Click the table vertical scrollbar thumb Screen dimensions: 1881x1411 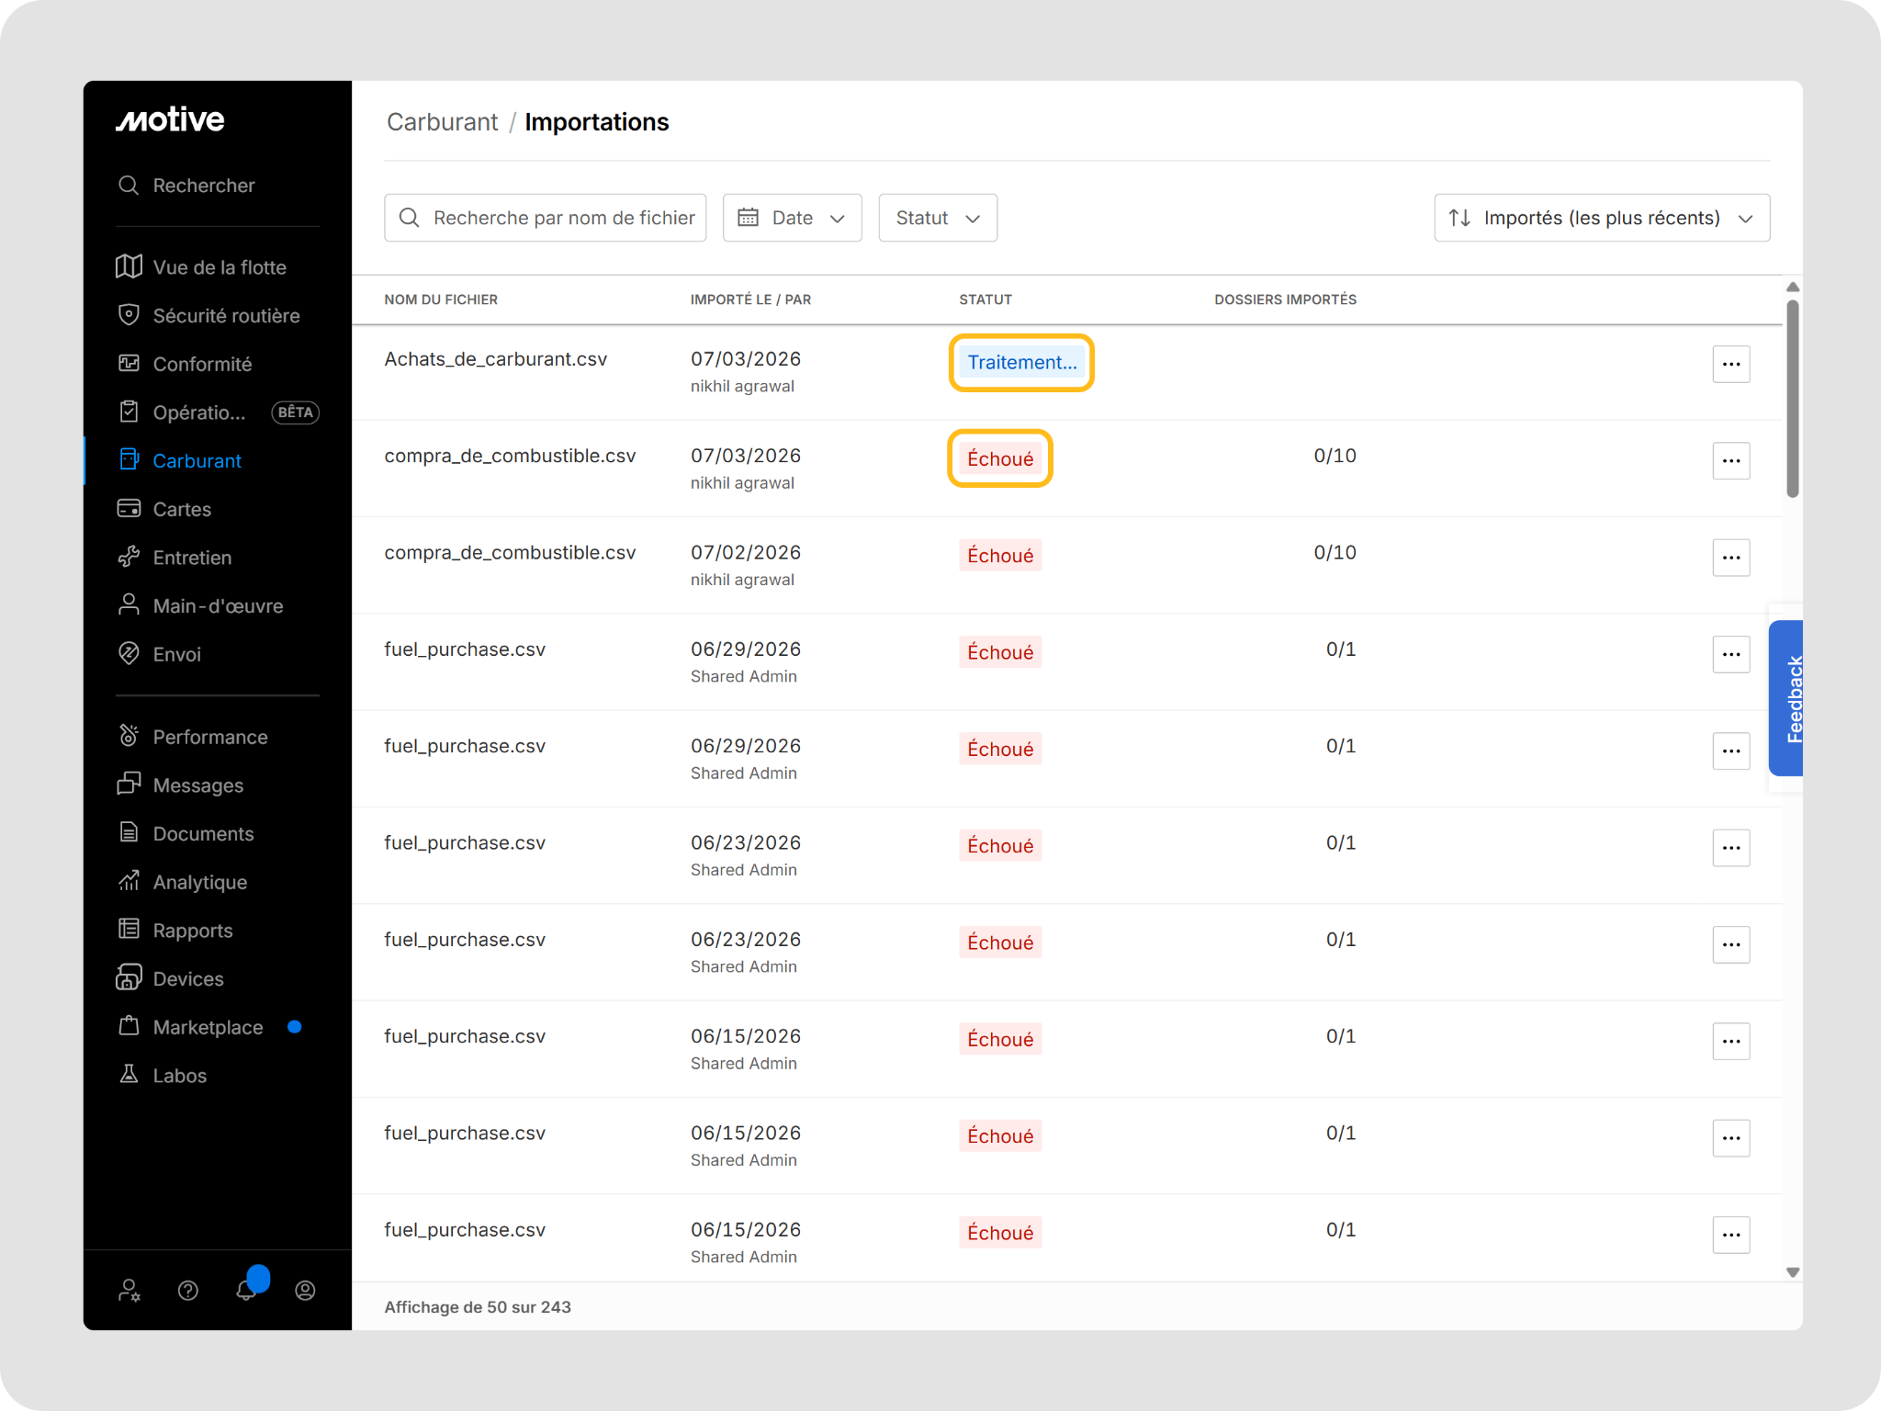click(x=1793, y=399)
